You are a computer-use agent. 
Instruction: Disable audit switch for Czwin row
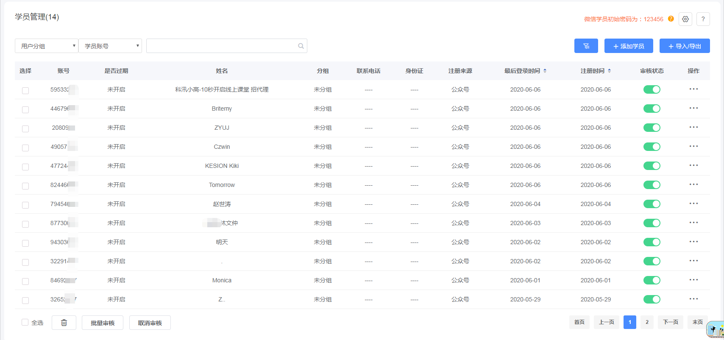click(652, 147)
